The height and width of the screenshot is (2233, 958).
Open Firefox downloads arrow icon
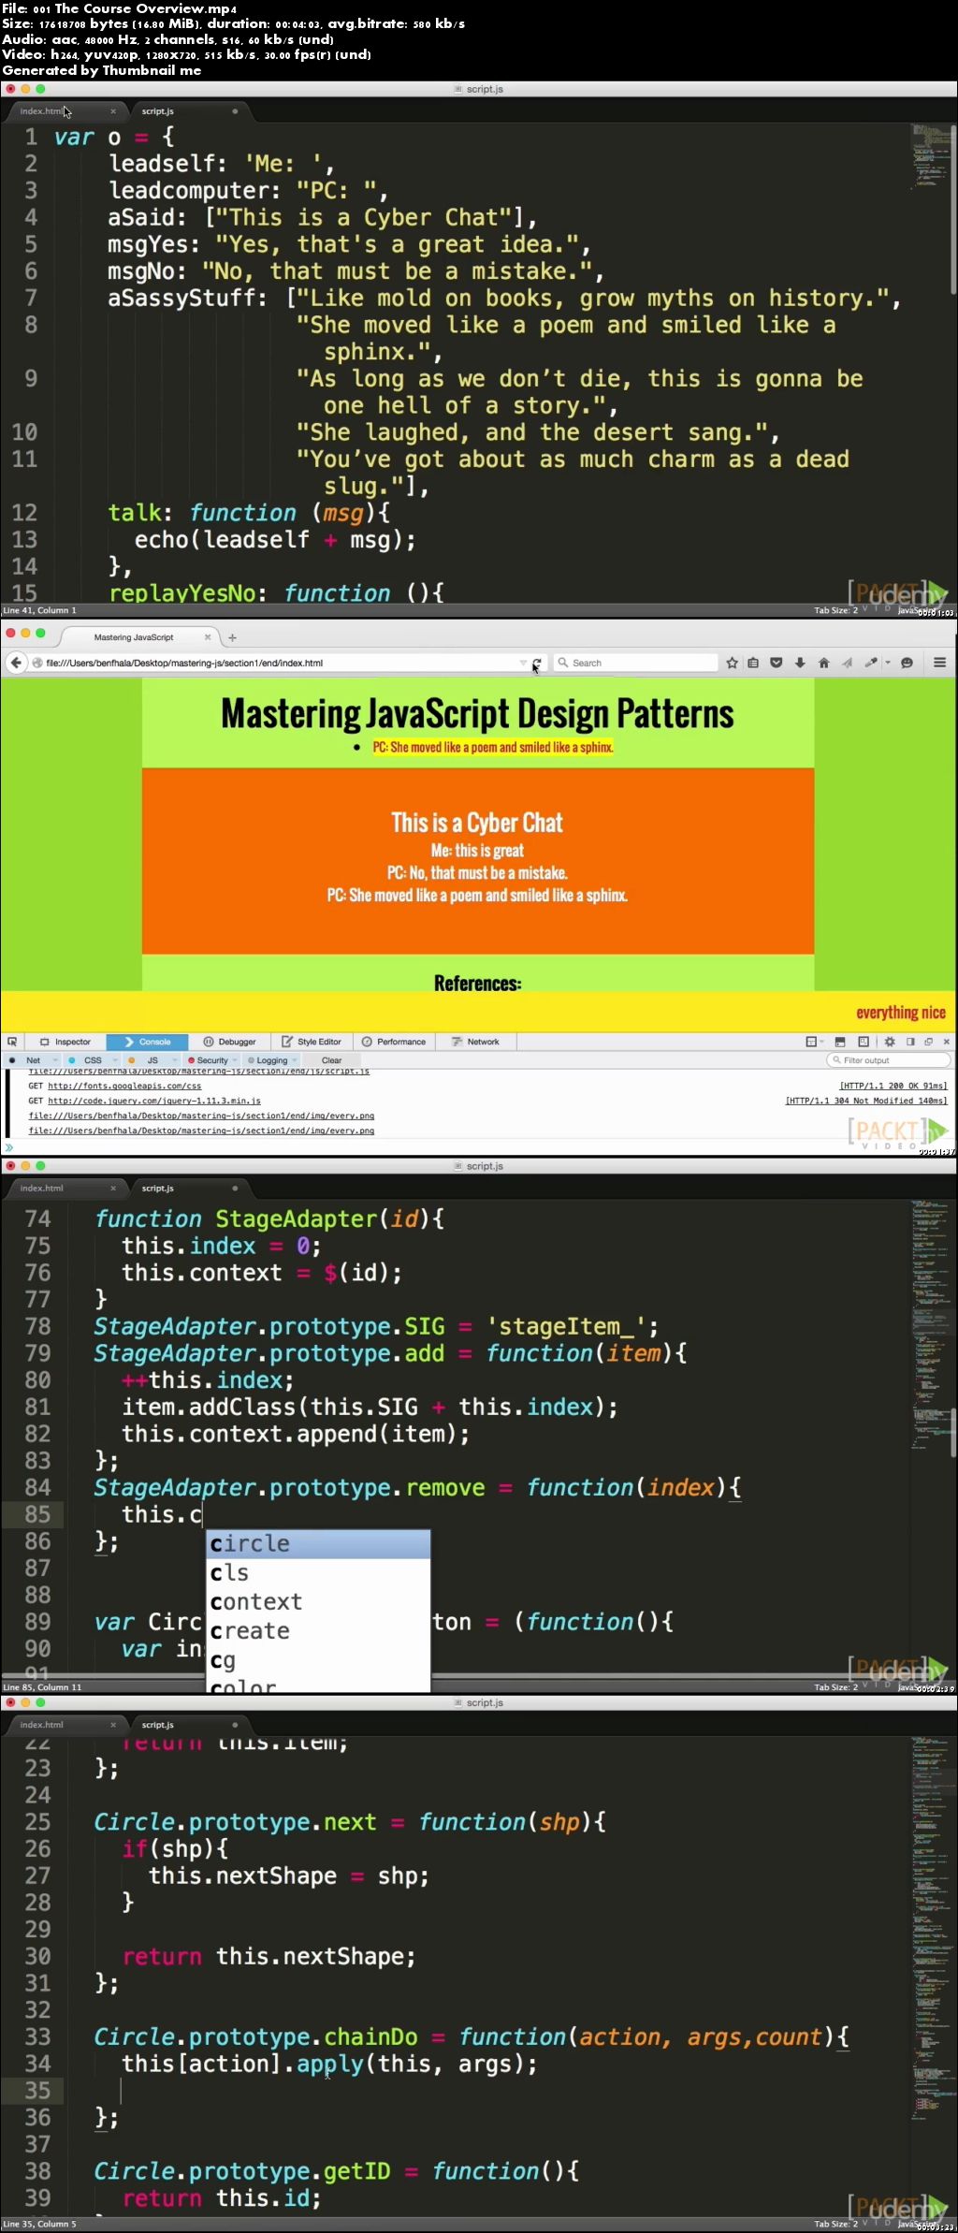[x=800, y=663]
